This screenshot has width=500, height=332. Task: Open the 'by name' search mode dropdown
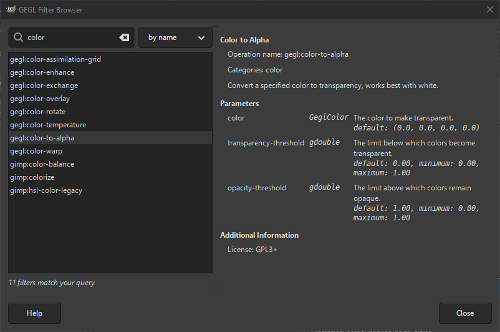coord(175,37)
